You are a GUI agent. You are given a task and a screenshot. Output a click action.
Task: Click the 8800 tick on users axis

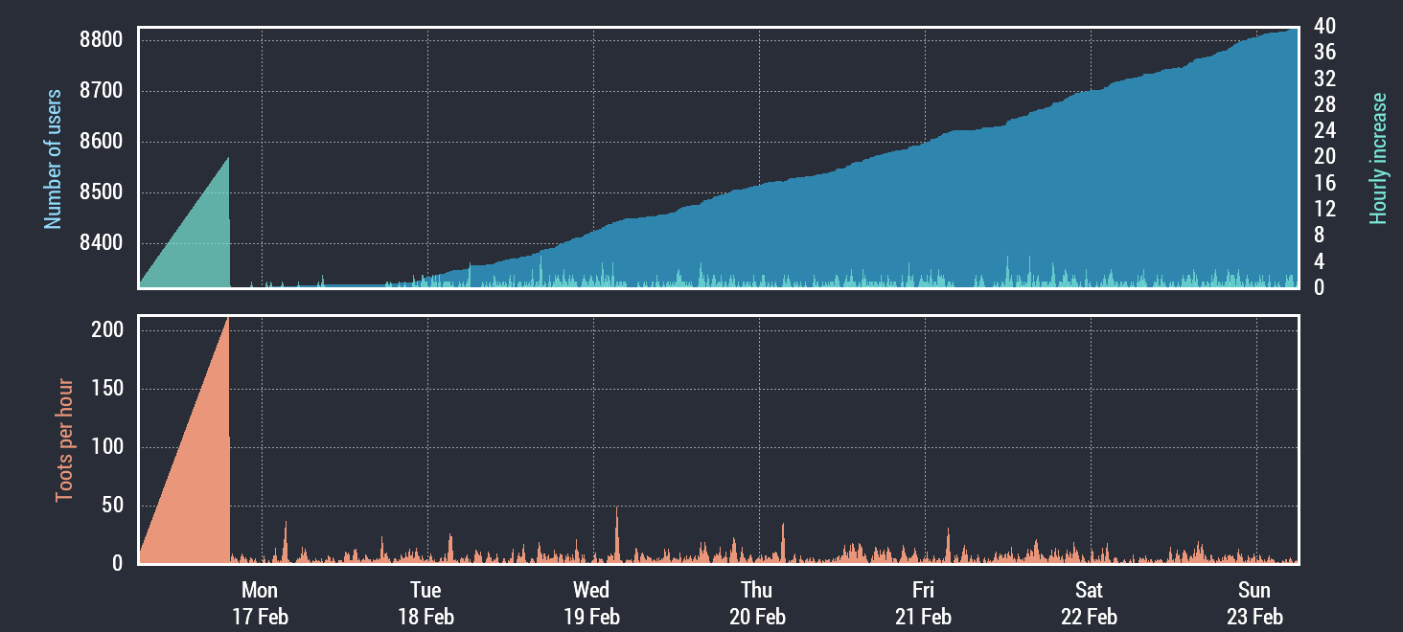(x=101, y=40)
